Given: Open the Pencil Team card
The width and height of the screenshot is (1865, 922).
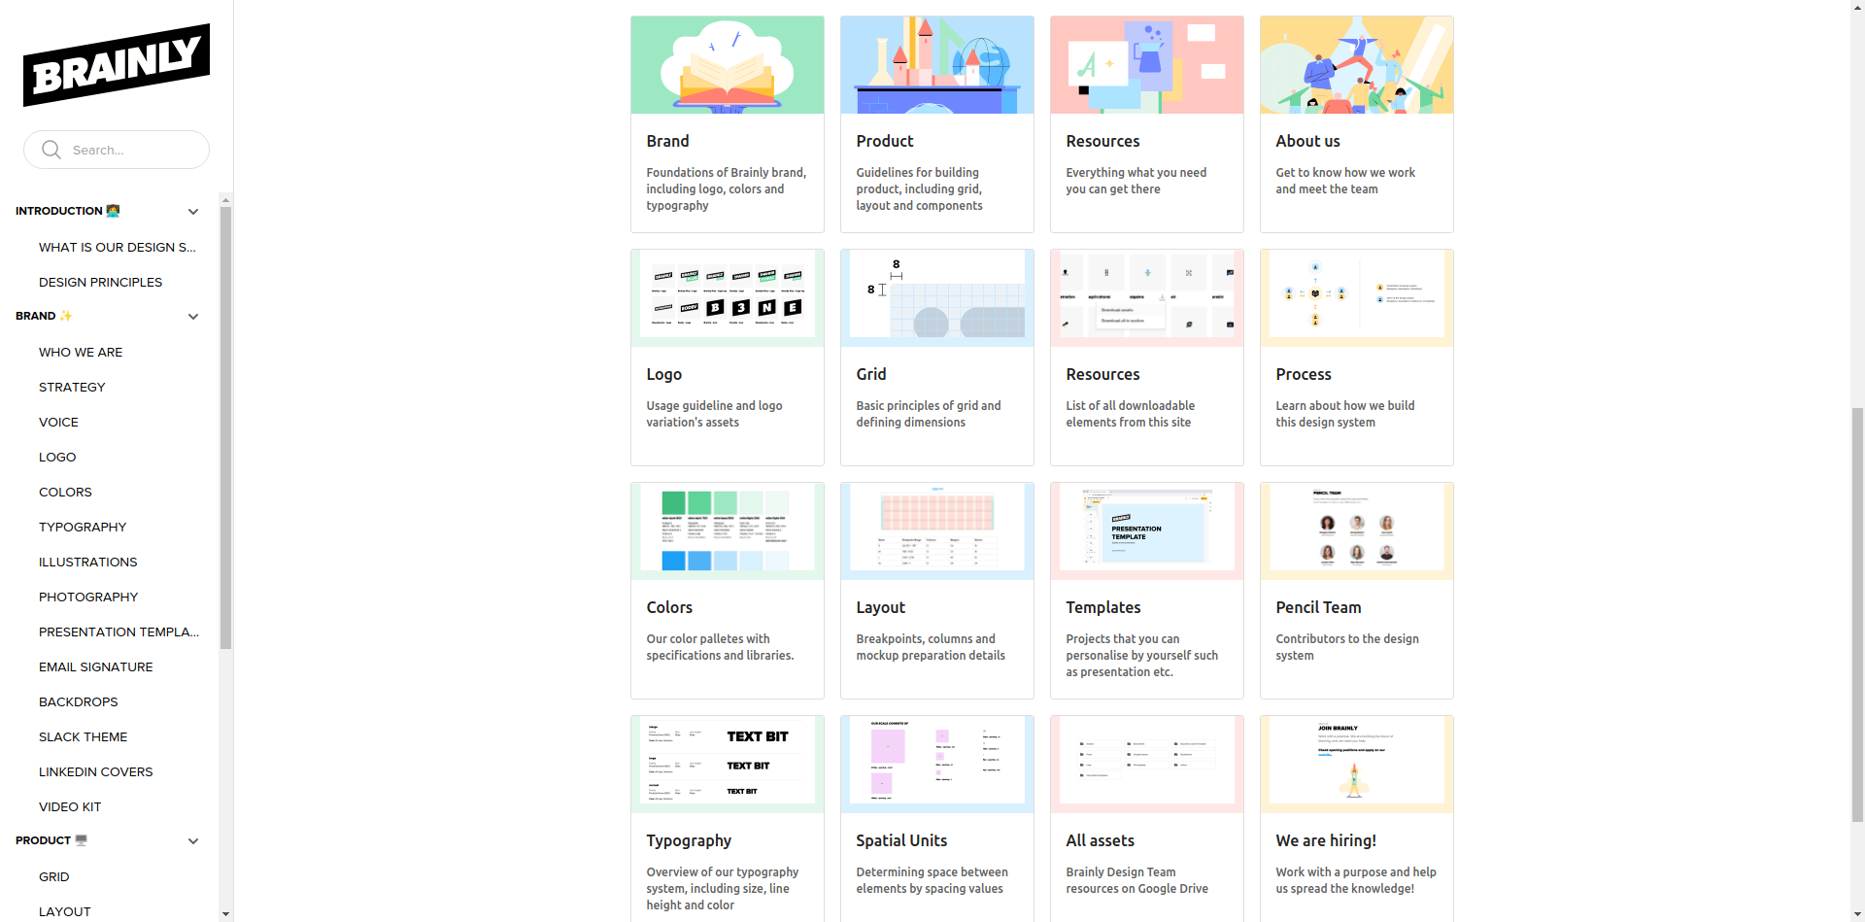Looking at the screenshot, I should pos(1356,590).
